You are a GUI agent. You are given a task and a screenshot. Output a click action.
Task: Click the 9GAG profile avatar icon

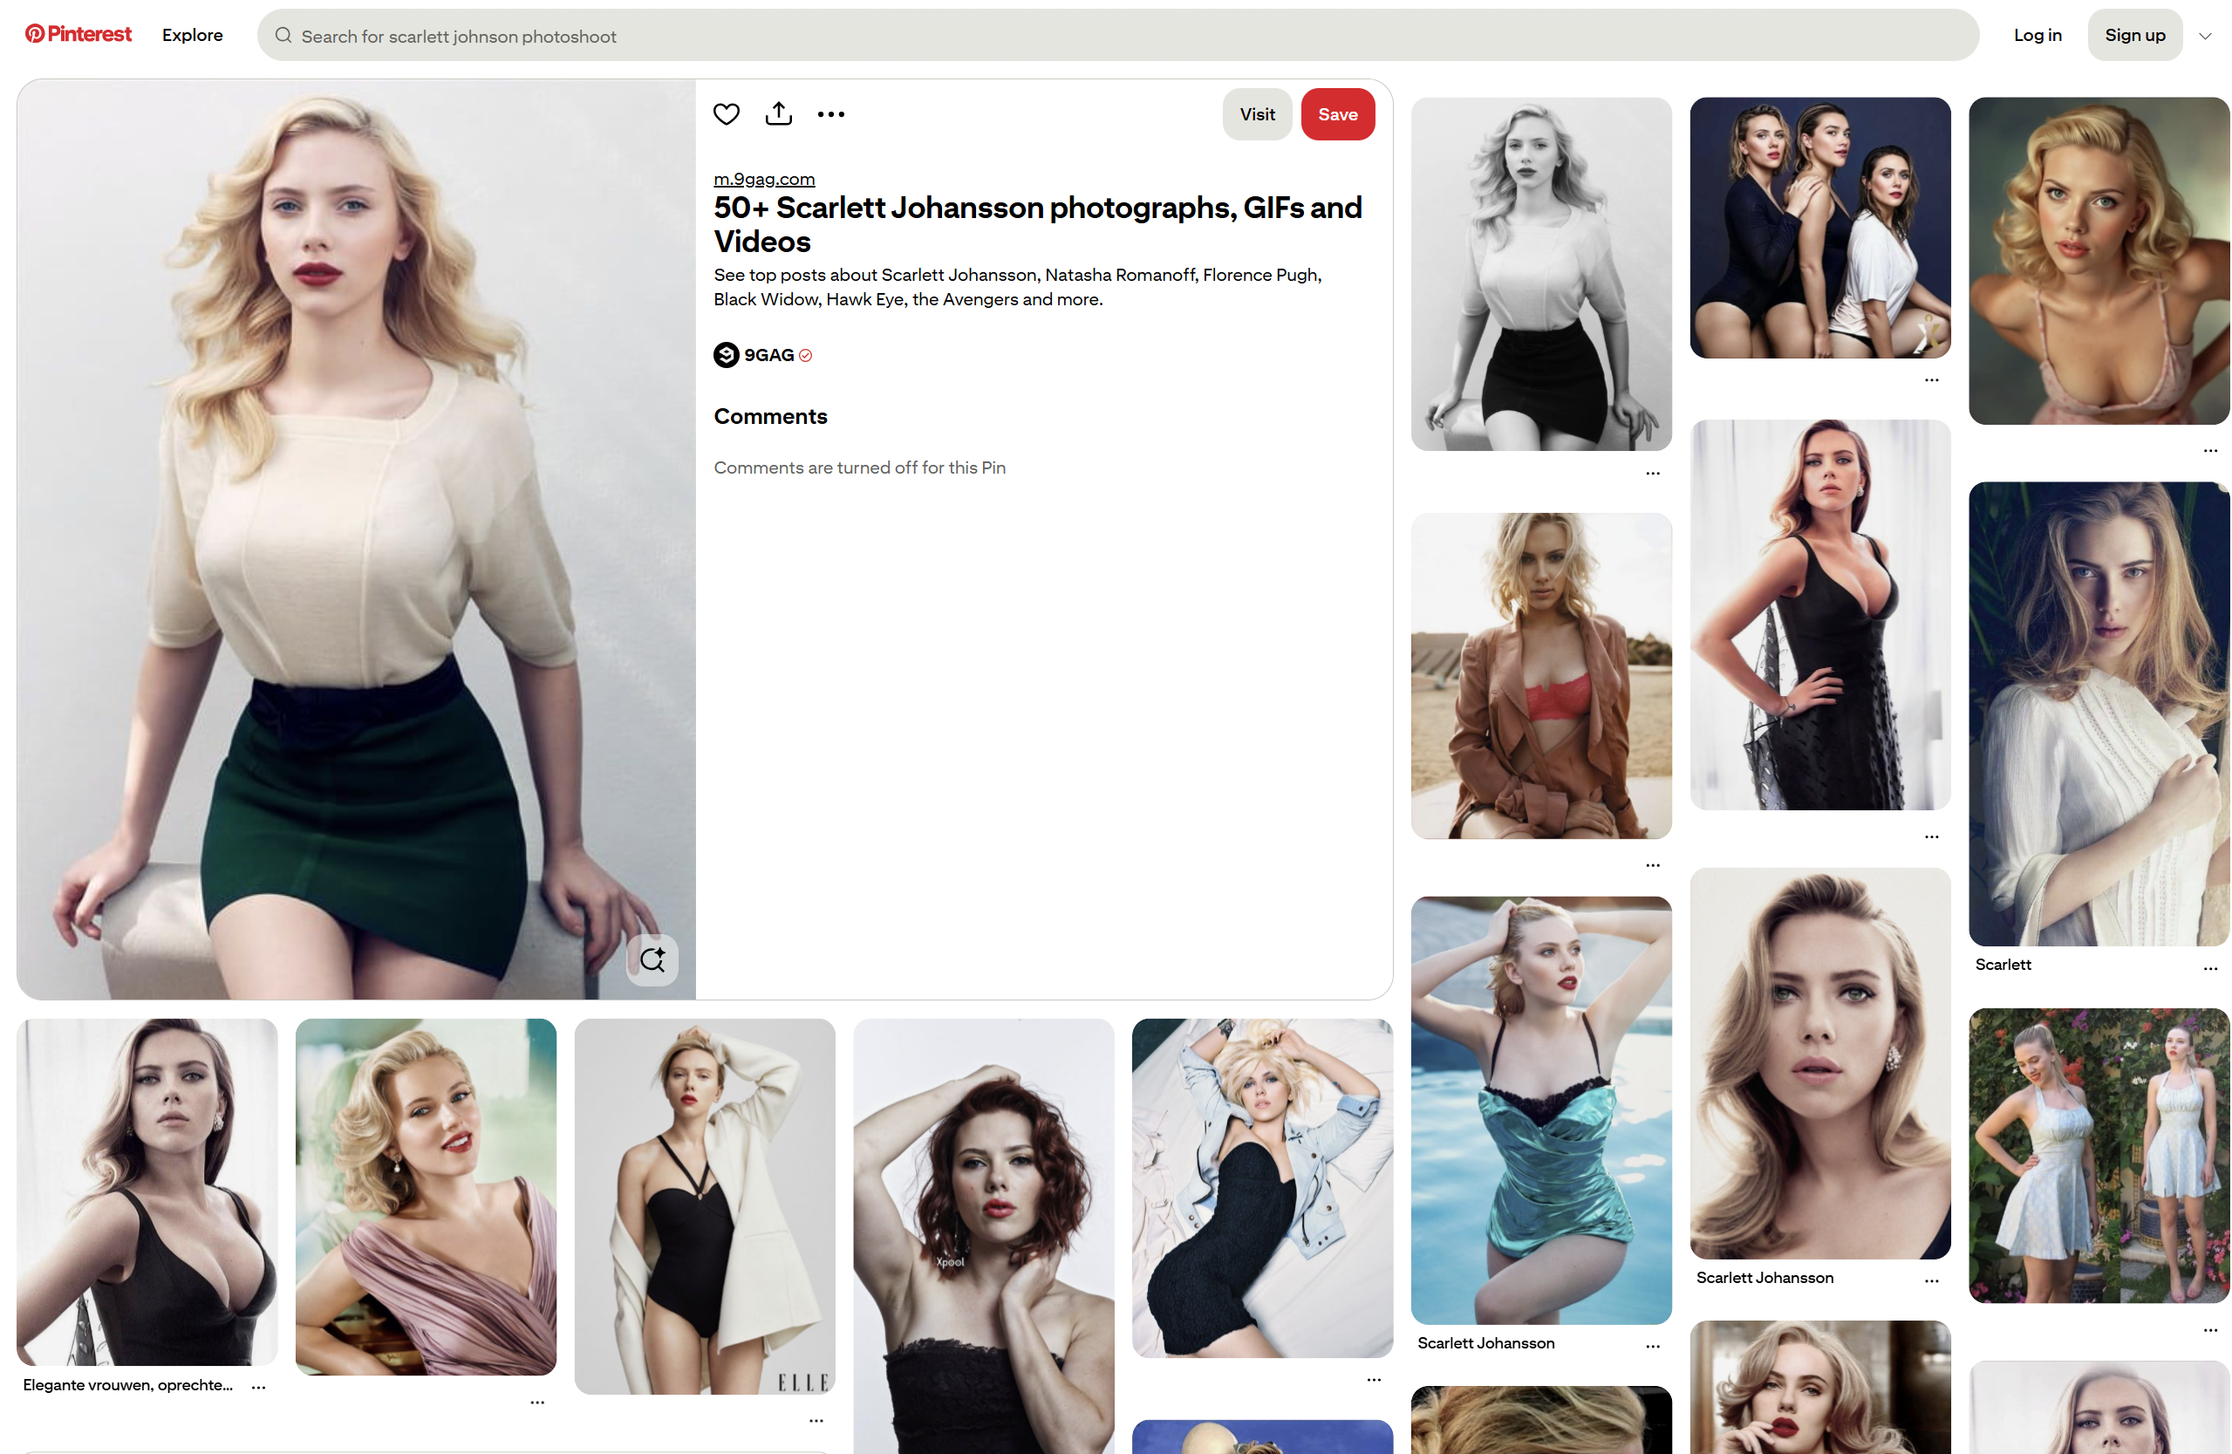click(726, 355)
